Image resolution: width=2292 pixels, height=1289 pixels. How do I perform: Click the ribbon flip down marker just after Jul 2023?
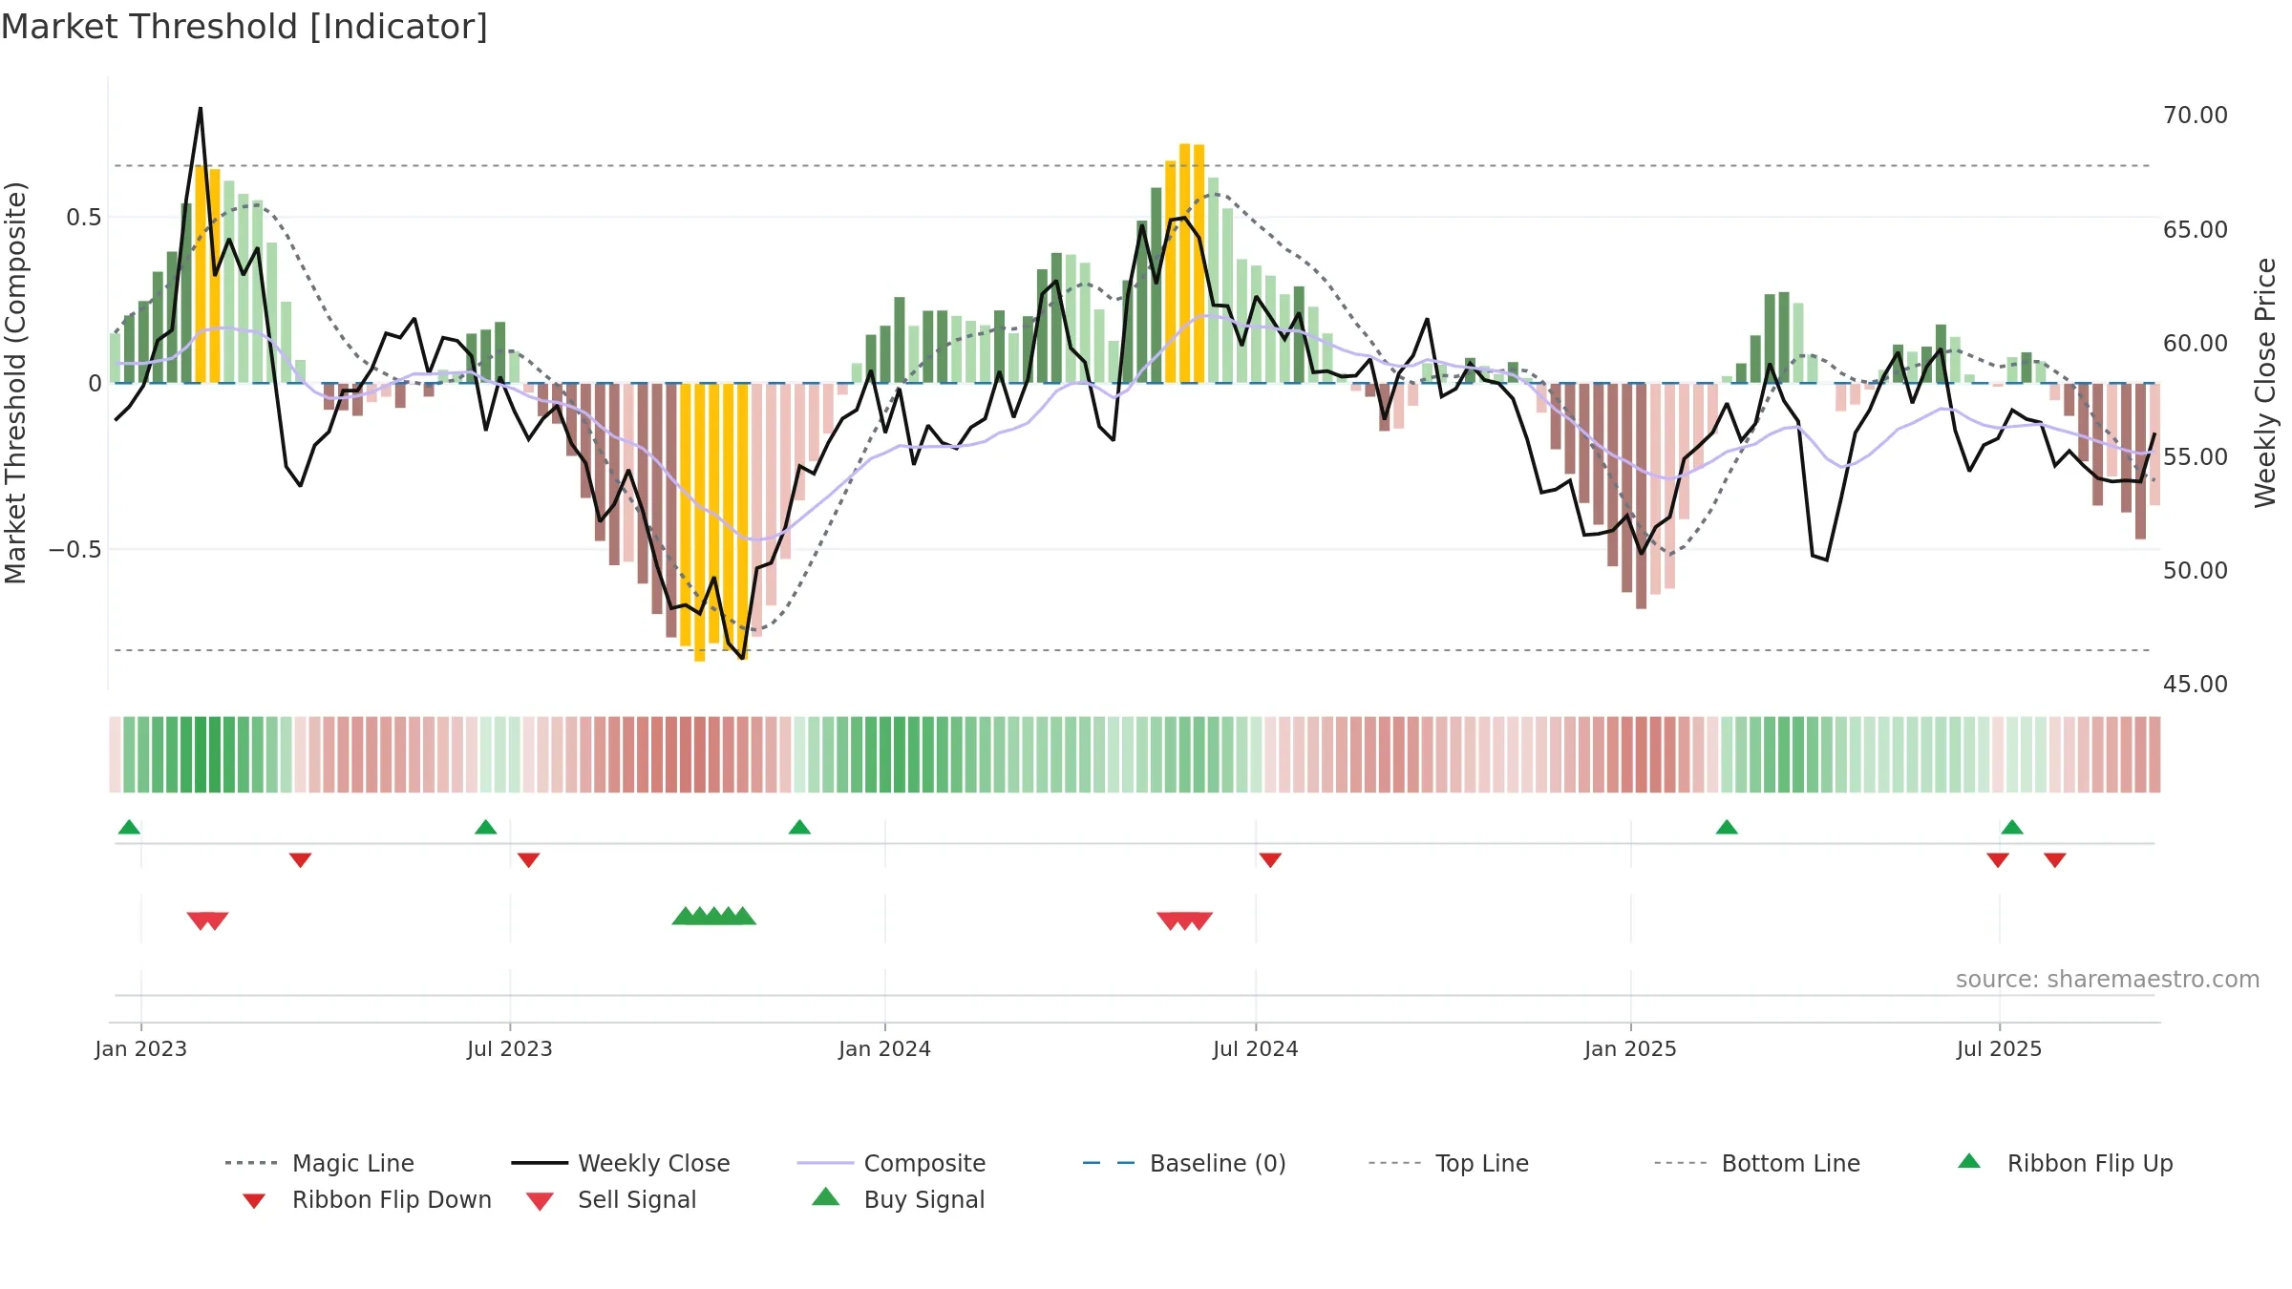point(528,860)
